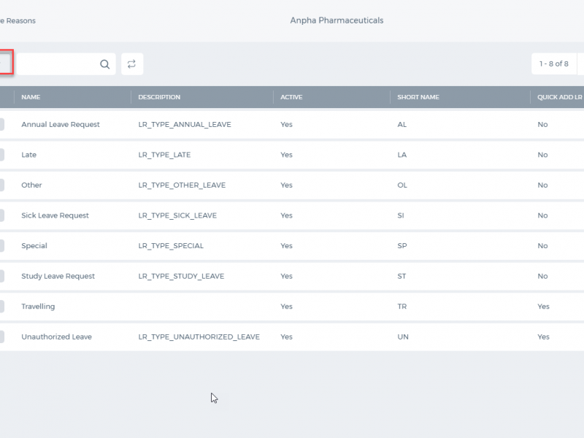The width and height of the screenshot is (584, 438).
Task: Click the Reasons breadcrumb title
Action: pyautogui.click(x=21, y=21)
